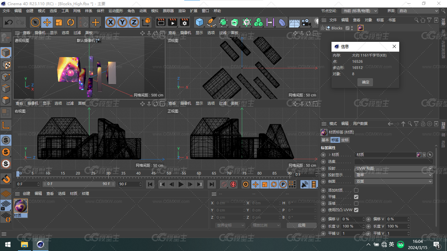Uncheck the 平铺 checkbox
The image size is (447, 251).
[x=356, y=197]
